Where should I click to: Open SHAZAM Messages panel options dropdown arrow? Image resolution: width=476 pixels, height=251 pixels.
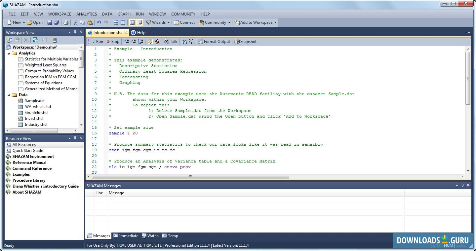click(457, 186)
